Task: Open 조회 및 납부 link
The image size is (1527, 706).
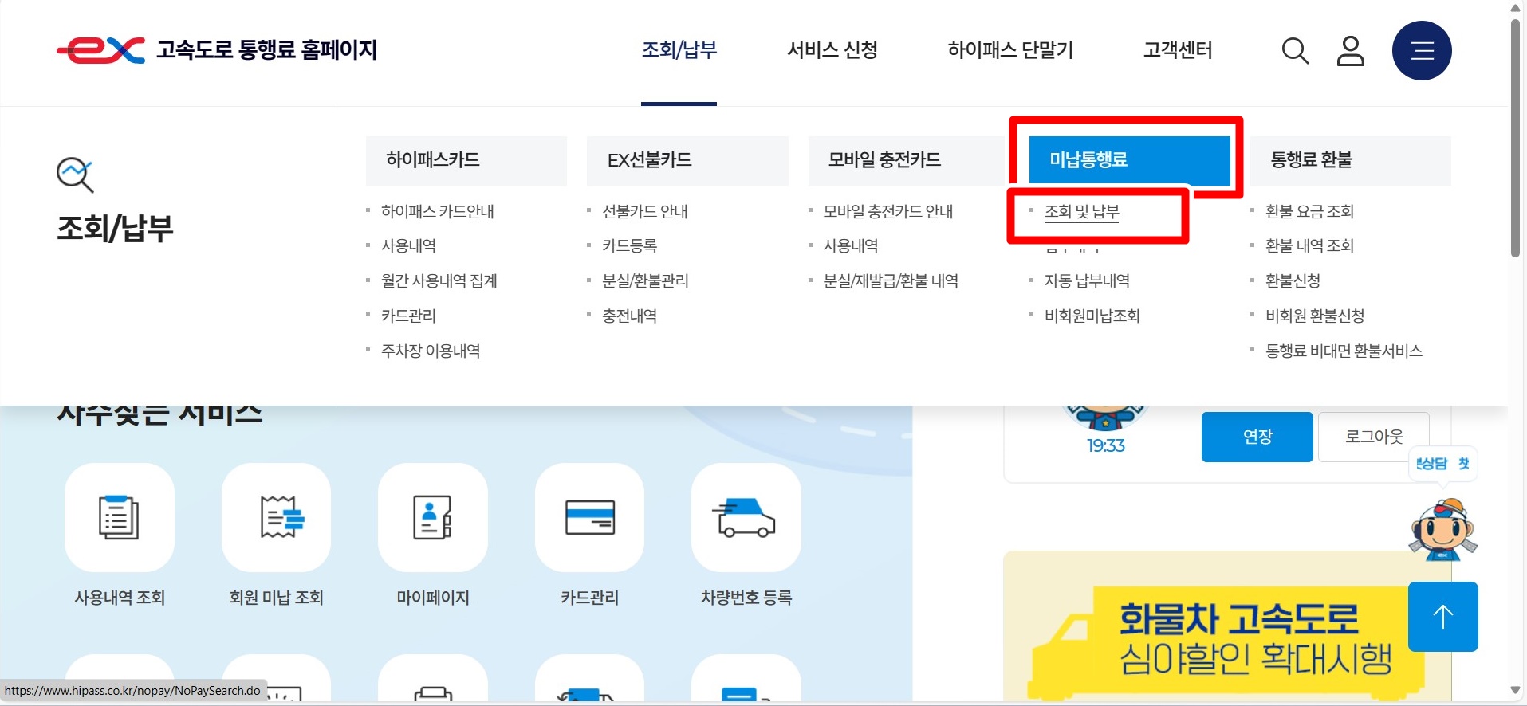Action: (1082, 211)
